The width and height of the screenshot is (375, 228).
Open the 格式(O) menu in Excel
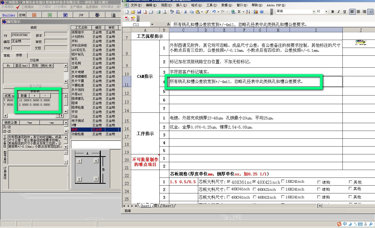point(196,5)
